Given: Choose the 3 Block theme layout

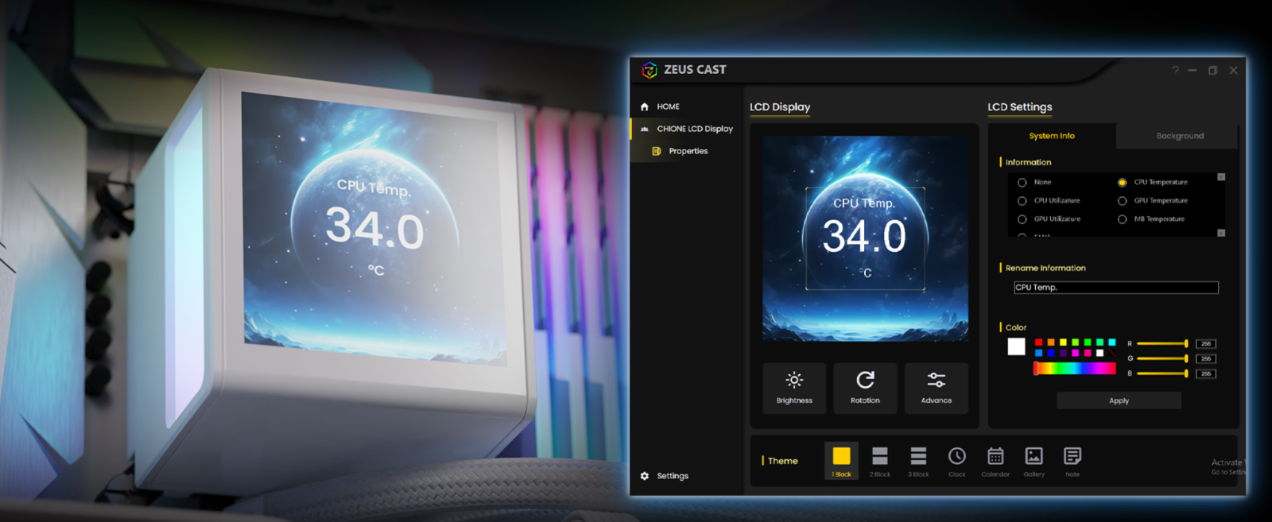Looking at the screenshot, I should pyautogui.click(x=918, y=461).
